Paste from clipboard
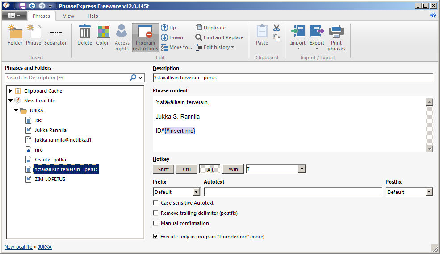440x254 pixels. point(262,35)
